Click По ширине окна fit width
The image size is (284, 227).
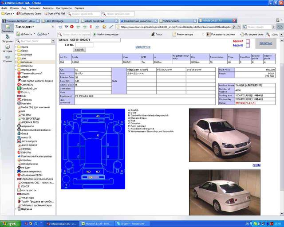pos(252,34)
